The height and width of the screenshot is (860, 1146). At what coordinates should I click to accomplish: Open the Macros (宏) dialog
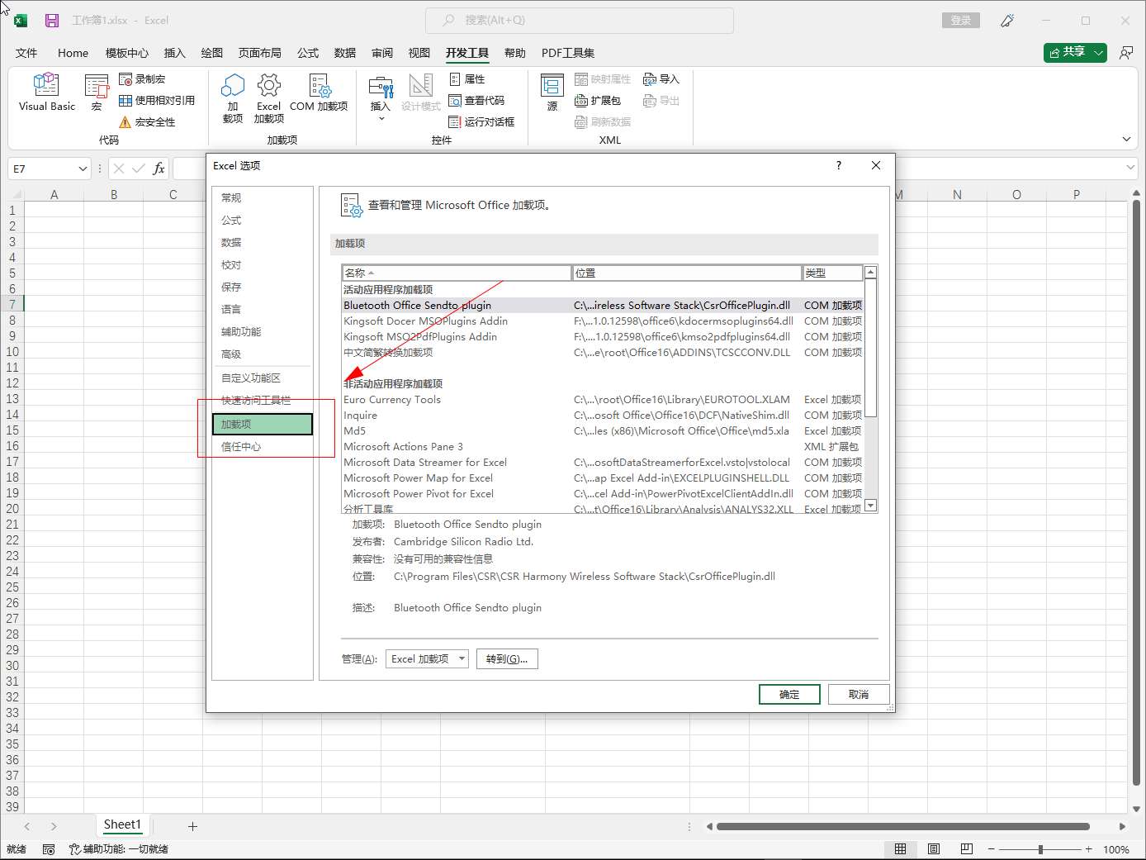(x=97, y=93)
